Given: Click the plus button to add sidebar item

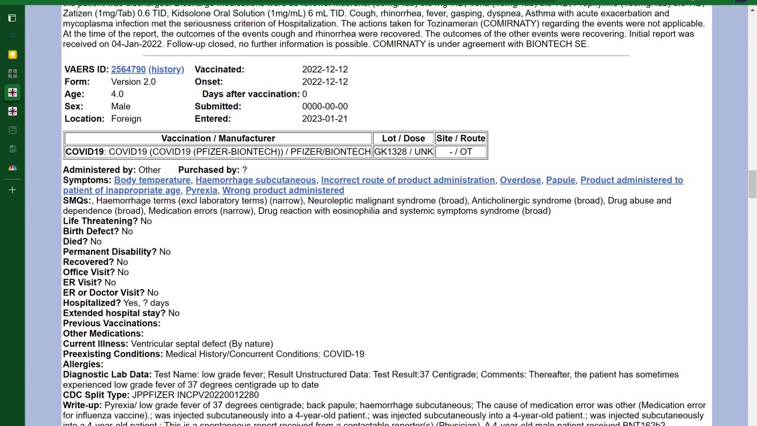Looking at the screenshot, I should click(12, 190).
